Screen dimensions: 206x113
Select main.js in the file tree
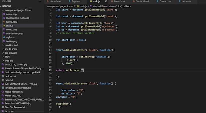pos(10,26)
